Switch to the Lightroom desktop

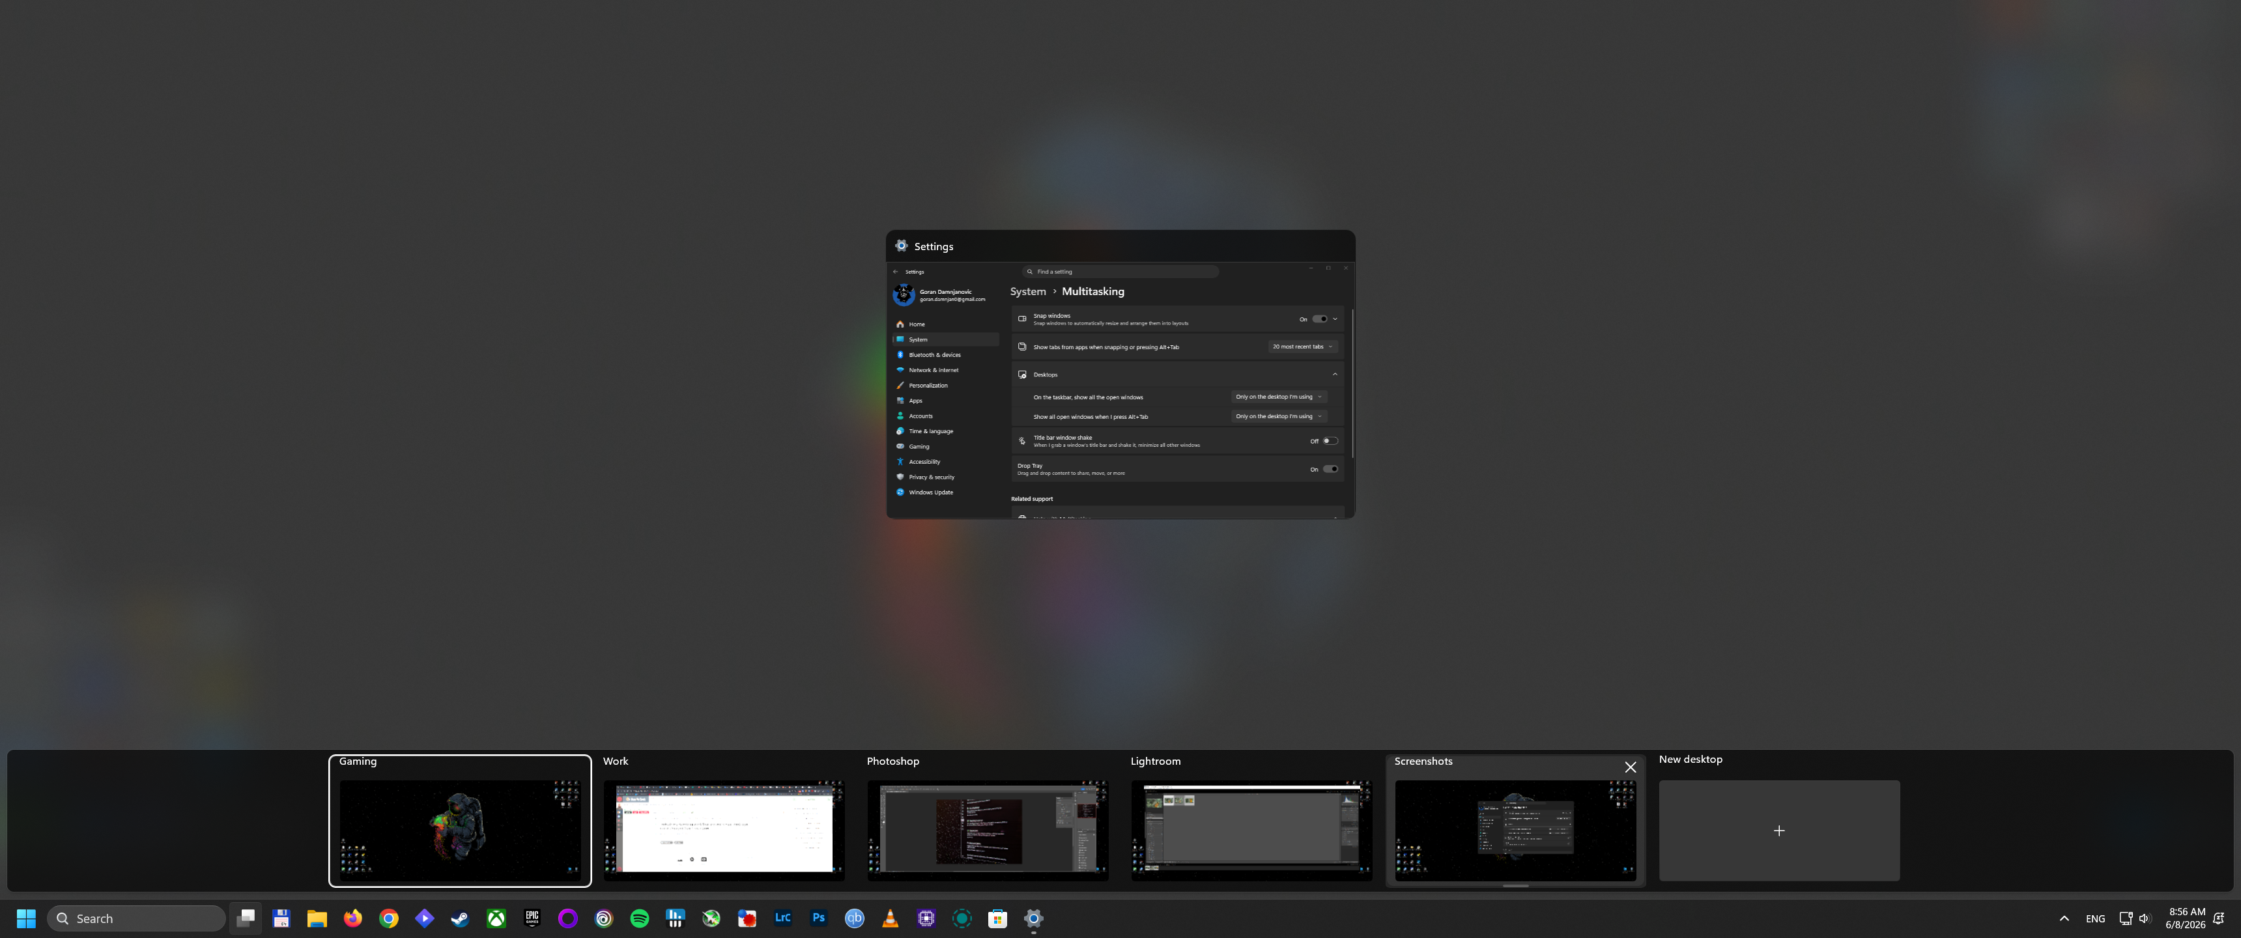click(x=1251, y=821)
